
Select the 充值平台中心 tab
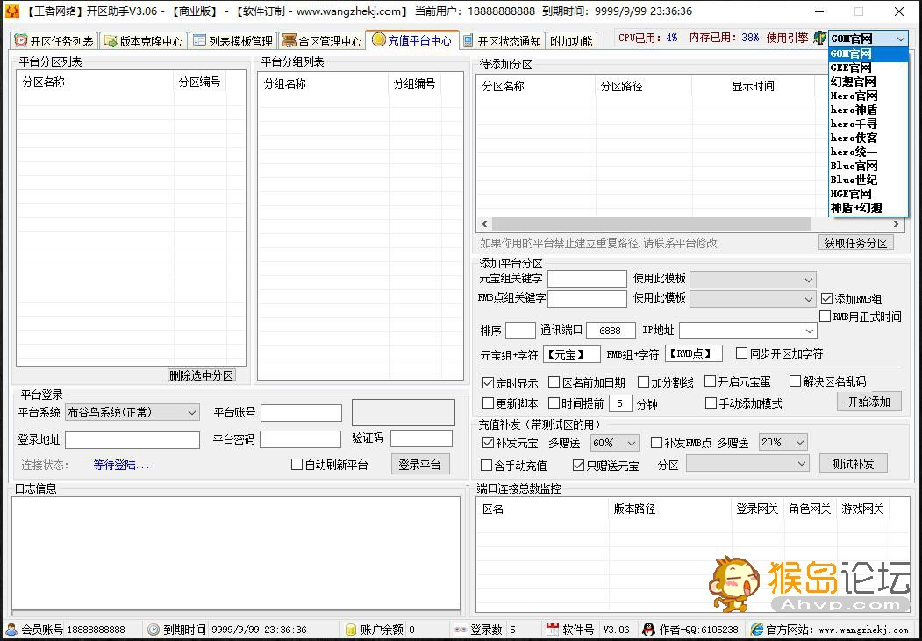click(412, 40)
